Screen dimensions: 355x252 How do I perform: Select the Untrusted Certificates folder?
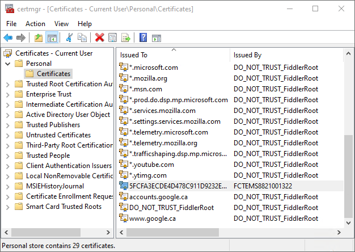point(58,135)
